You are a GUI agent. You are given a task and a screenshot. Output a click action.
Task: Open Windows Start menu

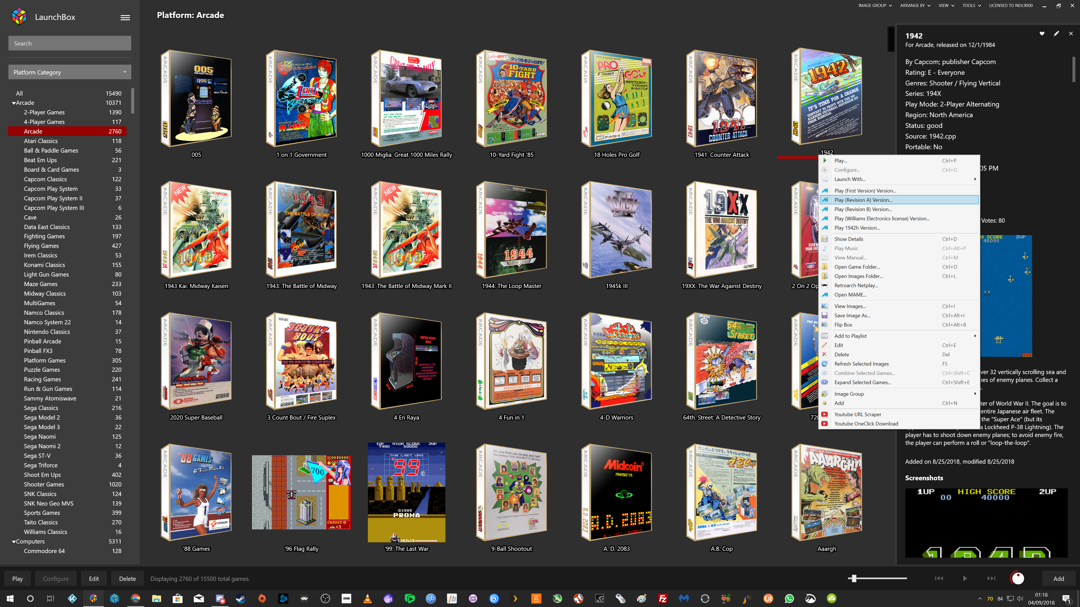pyautogui.click(x=10, y=598)
